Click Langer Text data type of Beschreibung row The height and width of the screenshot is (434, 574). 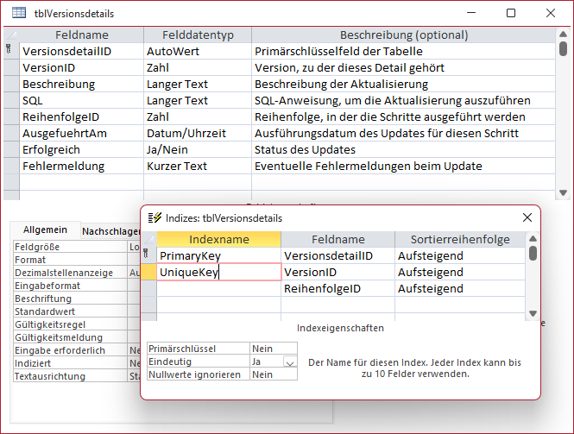198,85
